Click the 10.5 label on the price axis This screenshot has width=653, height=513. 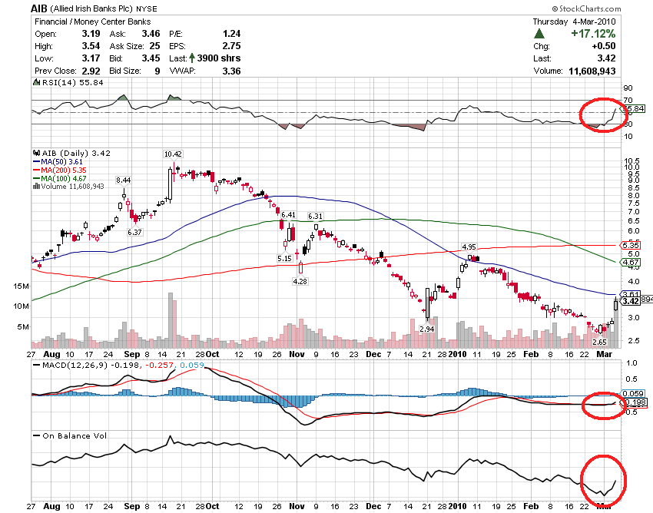point(631,161)
